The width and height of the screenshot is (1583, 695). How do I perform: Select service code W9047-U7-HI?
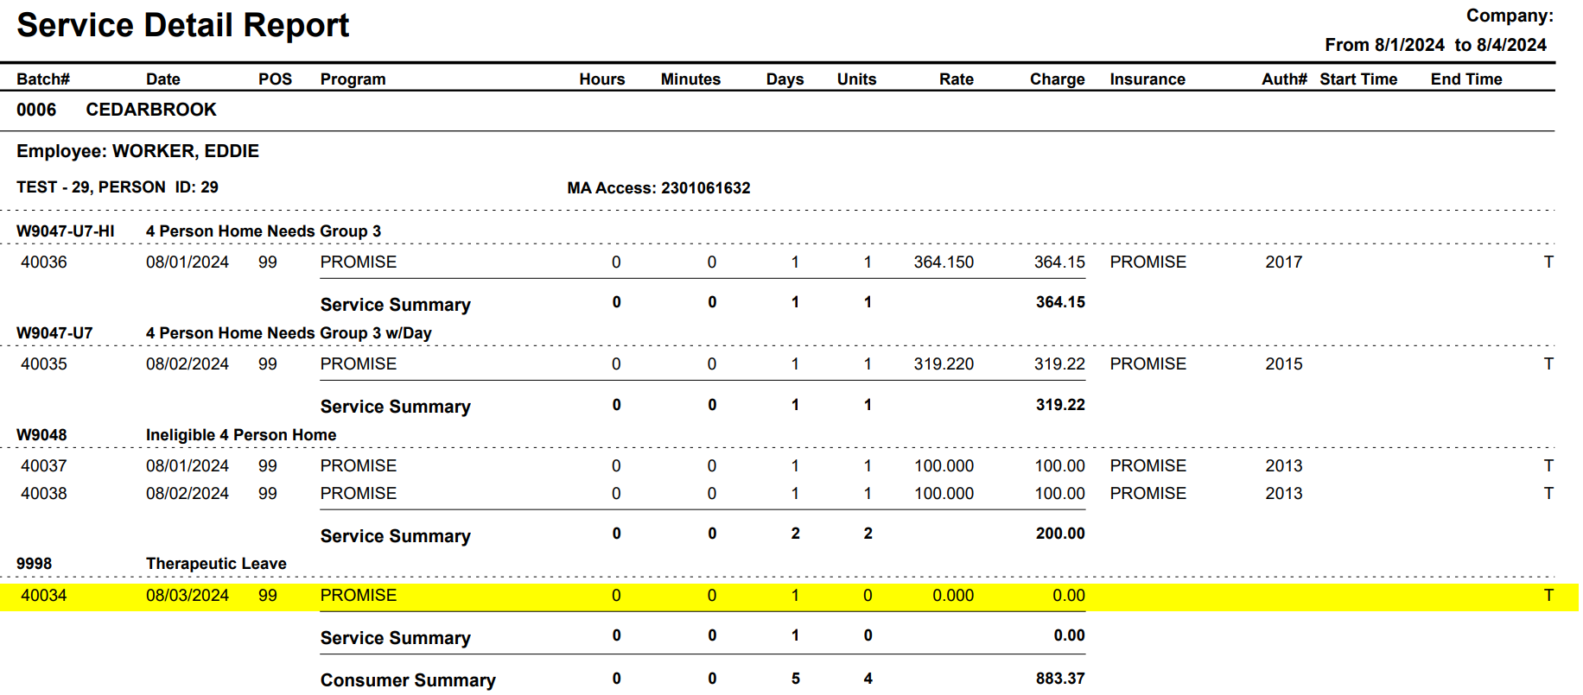(66, 231)
